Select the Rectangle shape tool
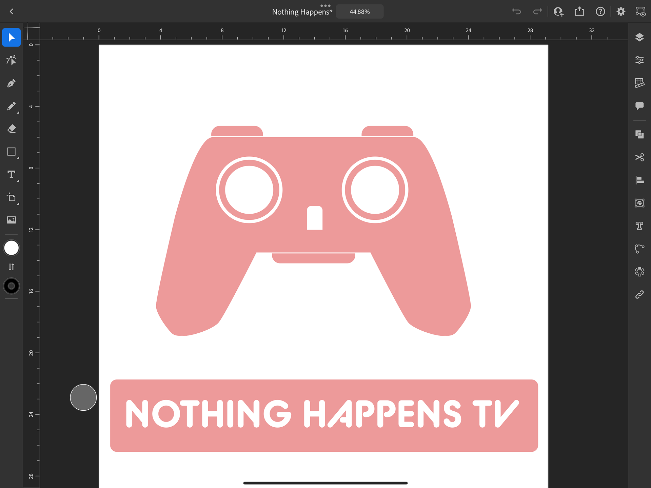 (x=12, y=152)
